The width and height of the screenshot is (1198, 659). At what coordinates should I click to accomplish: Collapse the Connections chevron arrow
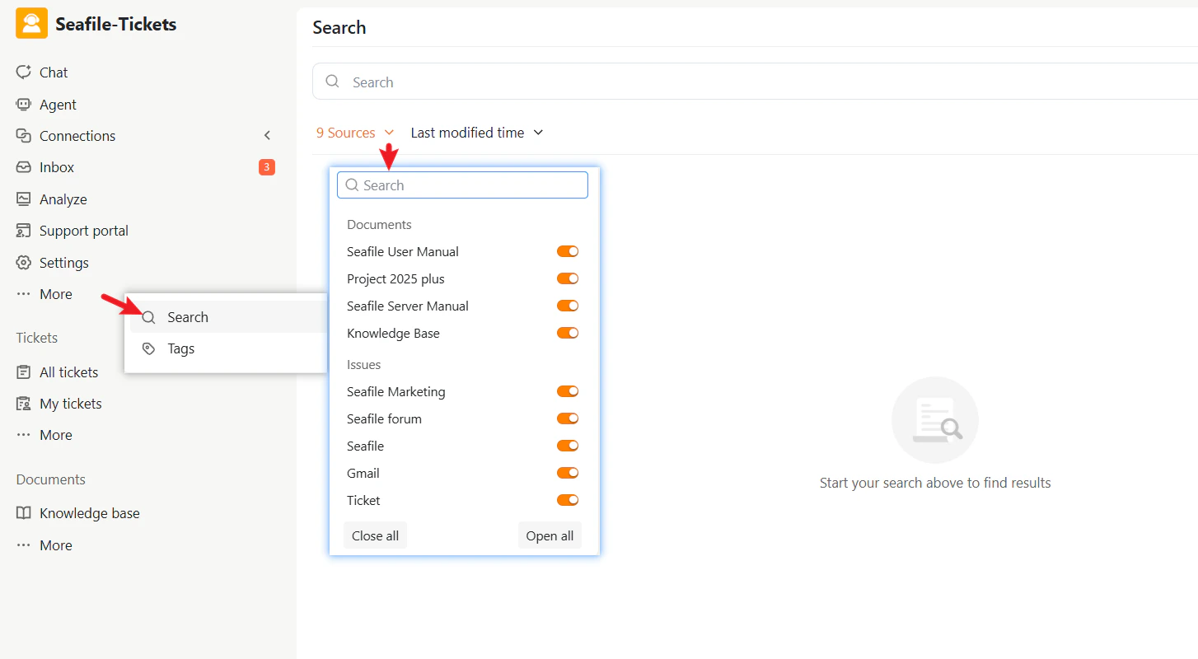click(267, 135)
